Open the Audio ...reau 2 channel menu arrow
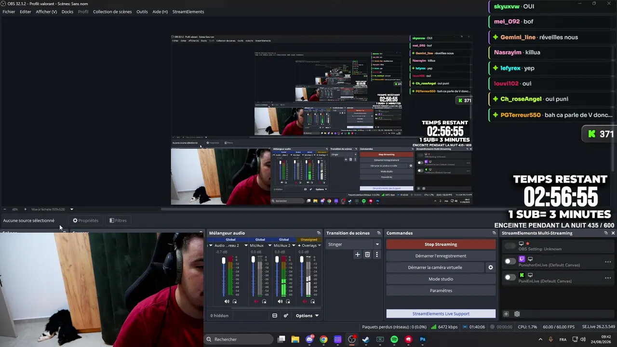Viewport: 617px width, 347px height. point(246,245)
